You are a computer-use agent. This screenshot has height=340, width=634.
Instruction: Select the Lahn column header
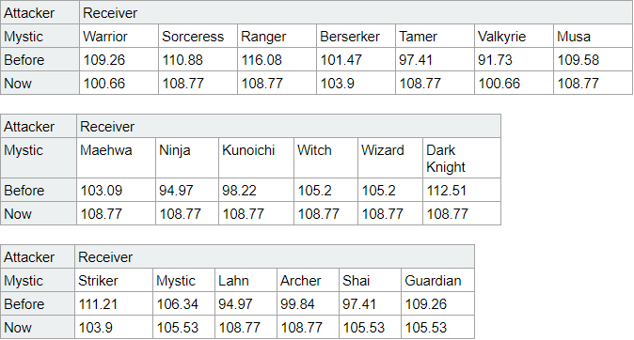pos(246,280)
